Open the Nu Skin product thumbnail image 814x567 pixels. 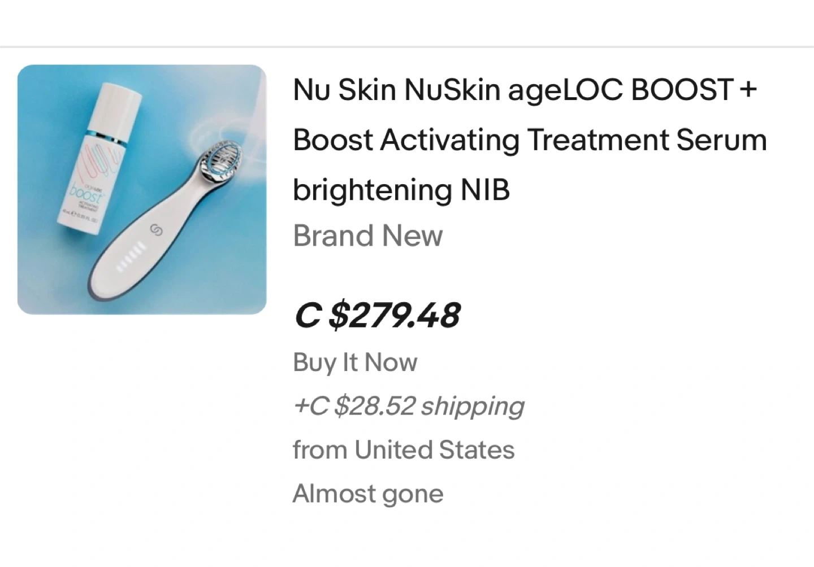141,189
